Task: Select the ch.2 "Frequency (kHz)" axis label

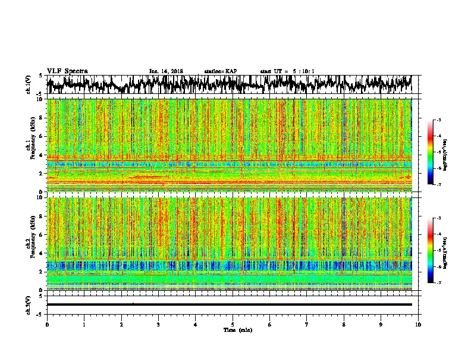Action: 33,237
